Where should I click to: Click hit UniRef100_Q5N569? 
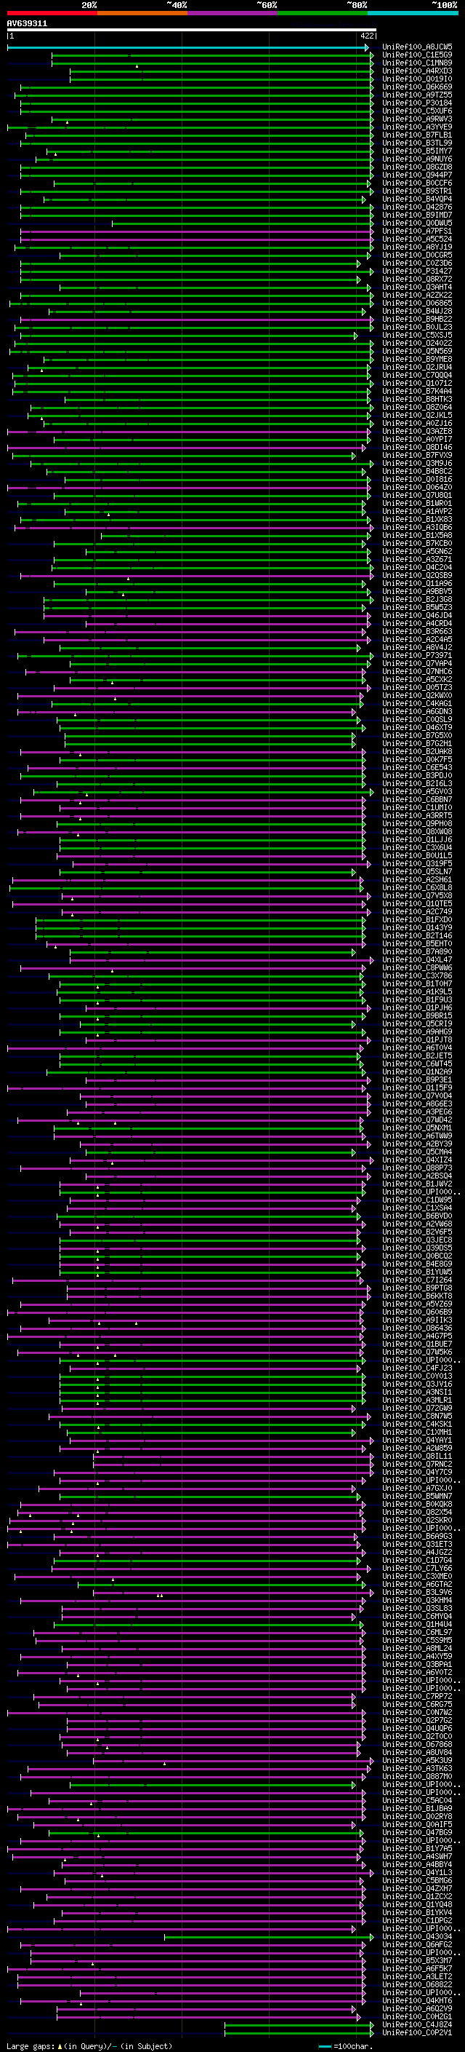click(x=417, y=352)
